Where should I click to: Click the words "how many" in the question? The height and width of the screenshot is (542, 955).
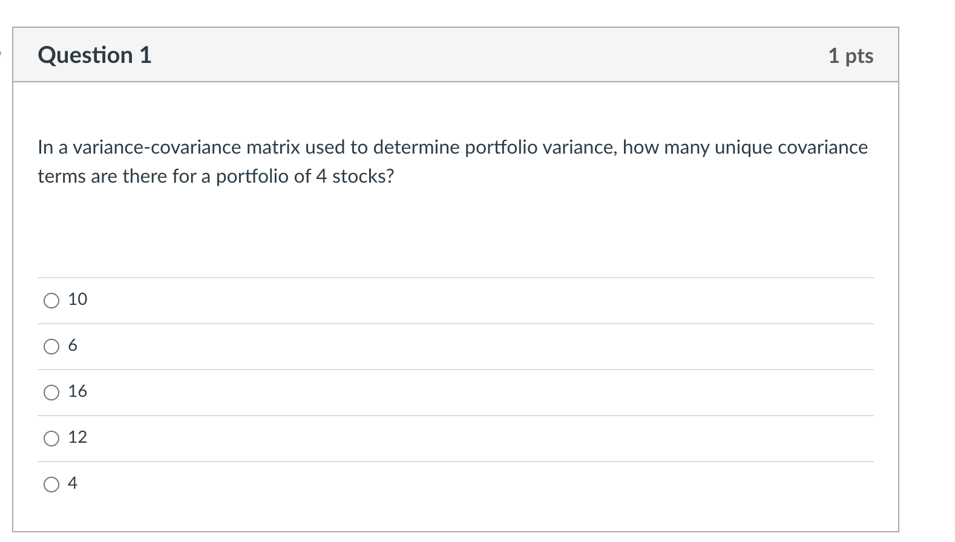pyautogui.click(x=666, y=148)
